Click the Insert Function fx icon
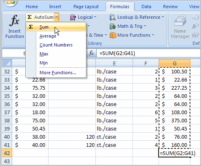The height and width of the screenshot is (166, 201). click(14, 20)
